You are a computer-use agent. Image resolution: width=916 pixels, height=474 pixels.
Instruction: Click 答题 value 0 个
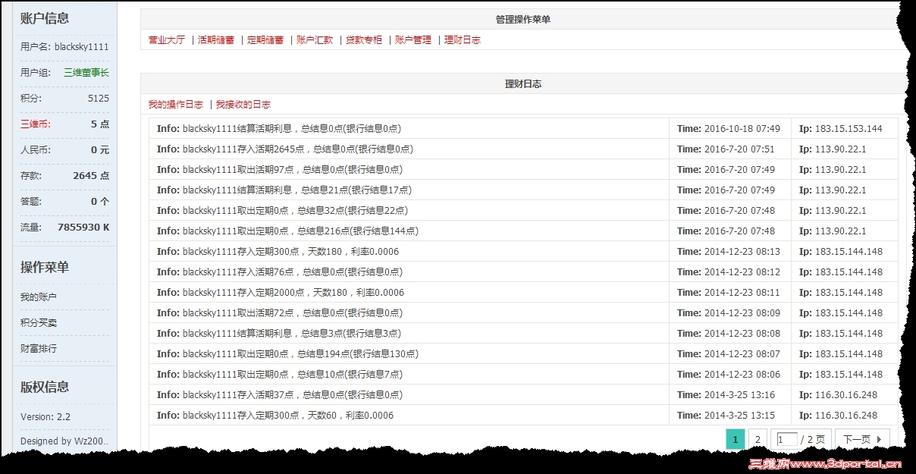click(100, 202)
